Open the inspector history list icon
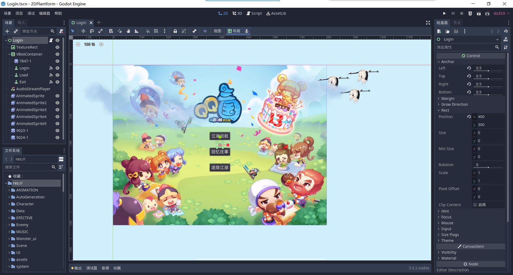This screenshot has width=513, height=275. 506,31
